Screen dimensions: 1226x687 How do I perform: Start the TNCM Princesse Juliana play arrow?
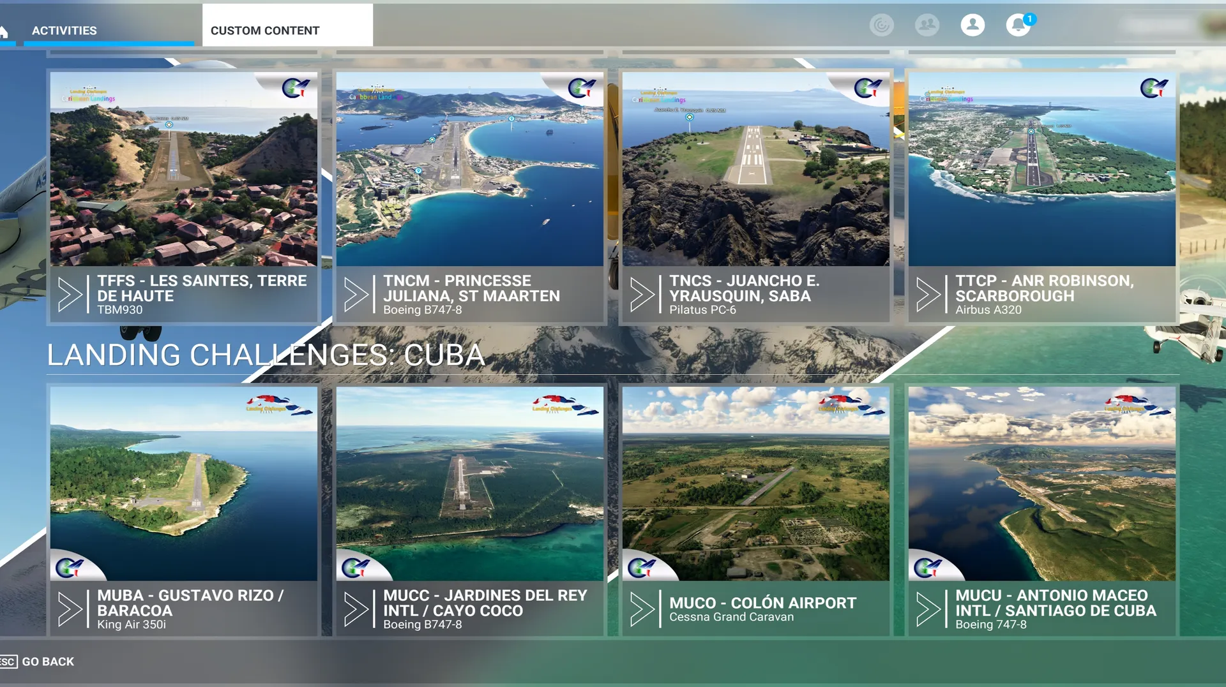point(356,295)
